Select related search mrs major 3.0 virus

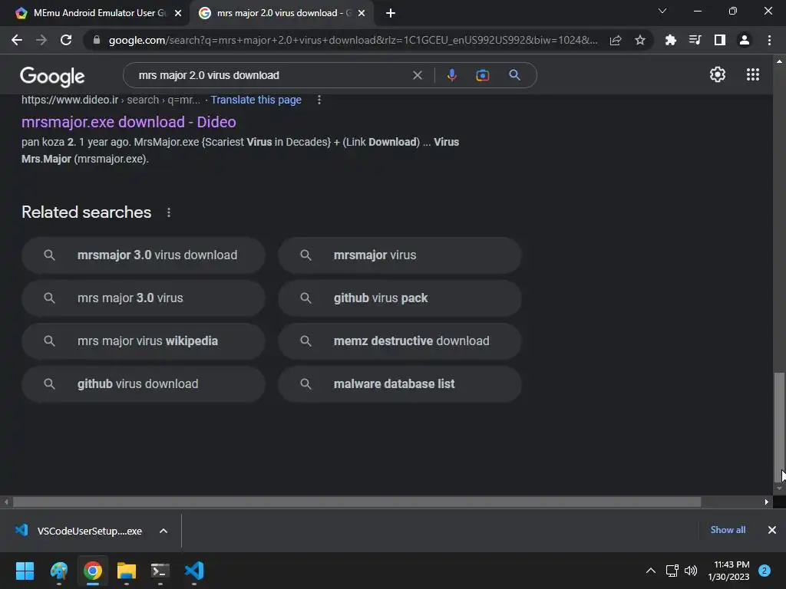(x=144, y=298)
